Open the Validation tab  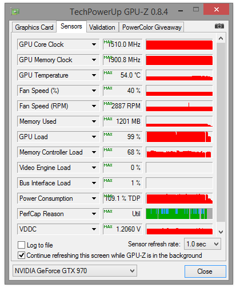pos(102,27)
